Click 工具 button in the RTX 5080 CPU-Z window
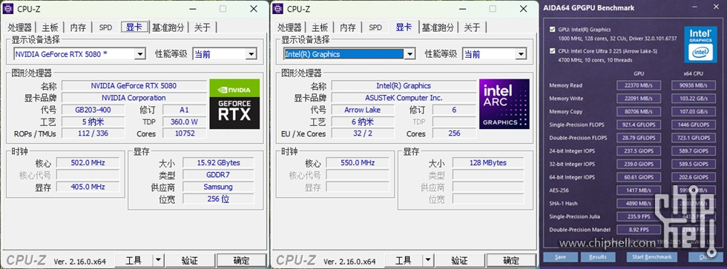The width and height of the screenshot is (727, 269). (134, 261)
